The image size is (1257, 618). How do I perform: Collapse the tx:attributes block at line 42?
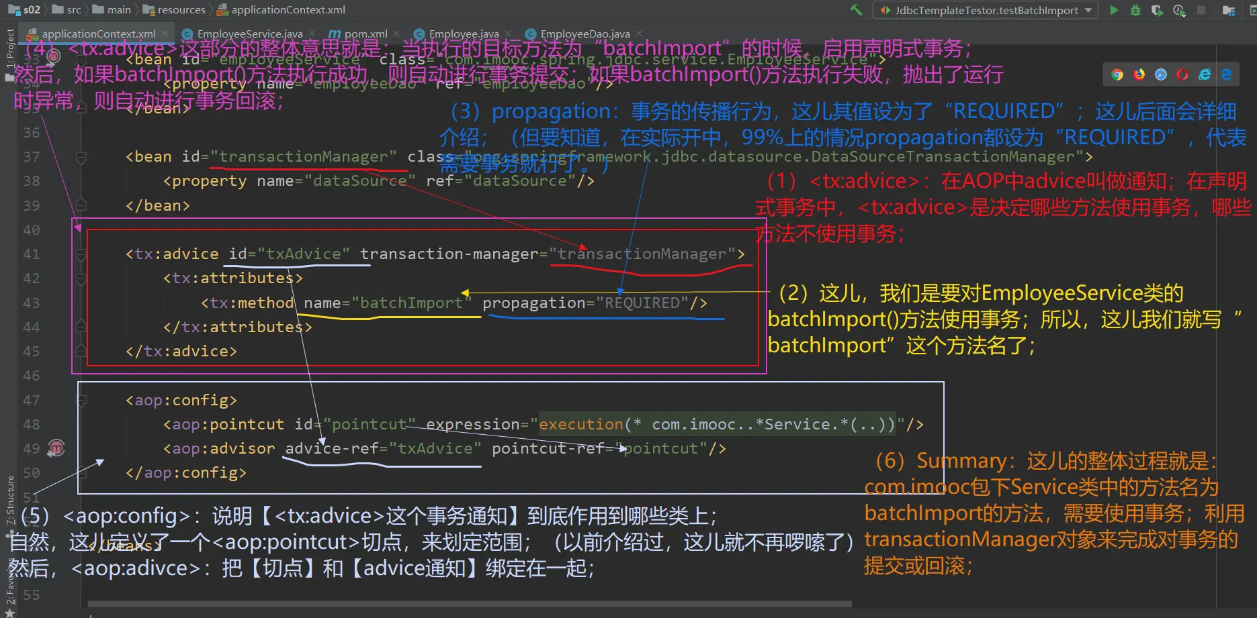(x=81, y=278)
